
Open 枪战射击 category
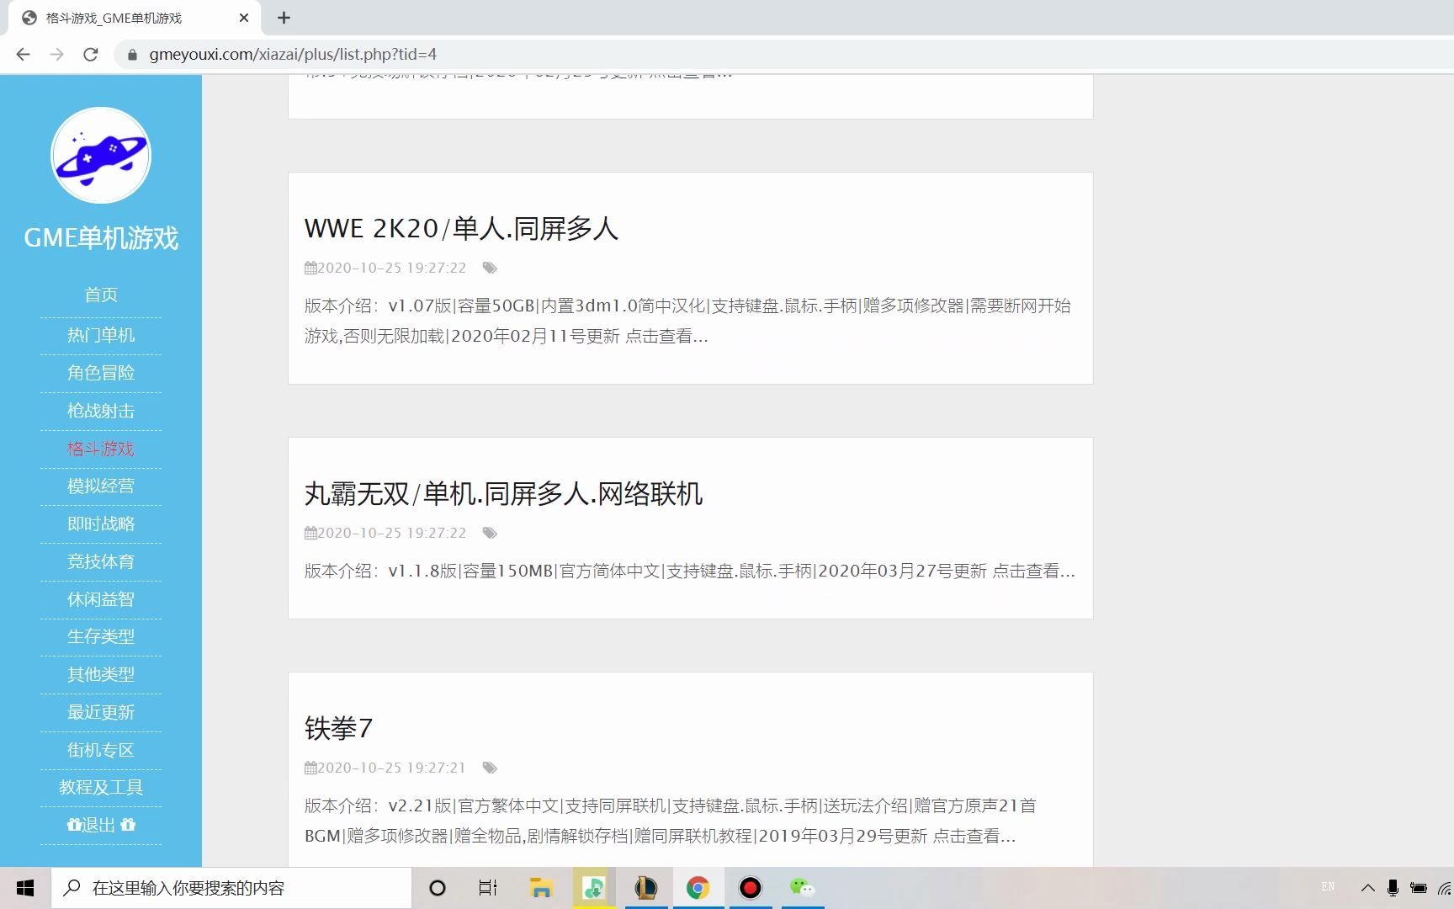[101, 411]
